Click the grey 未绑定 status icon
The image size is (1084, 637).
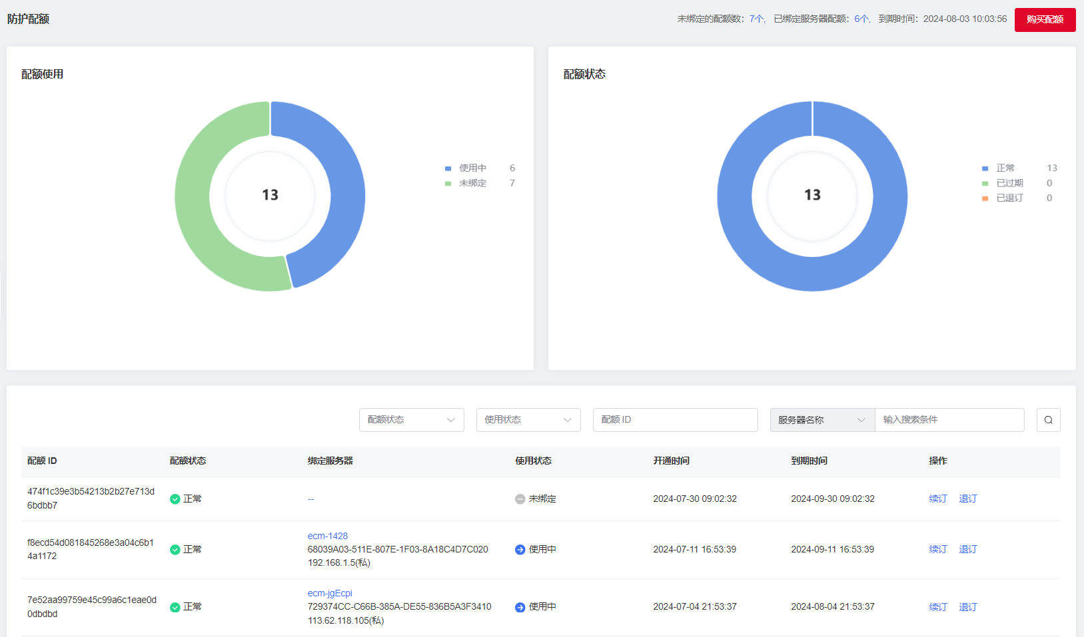[520, 499]
